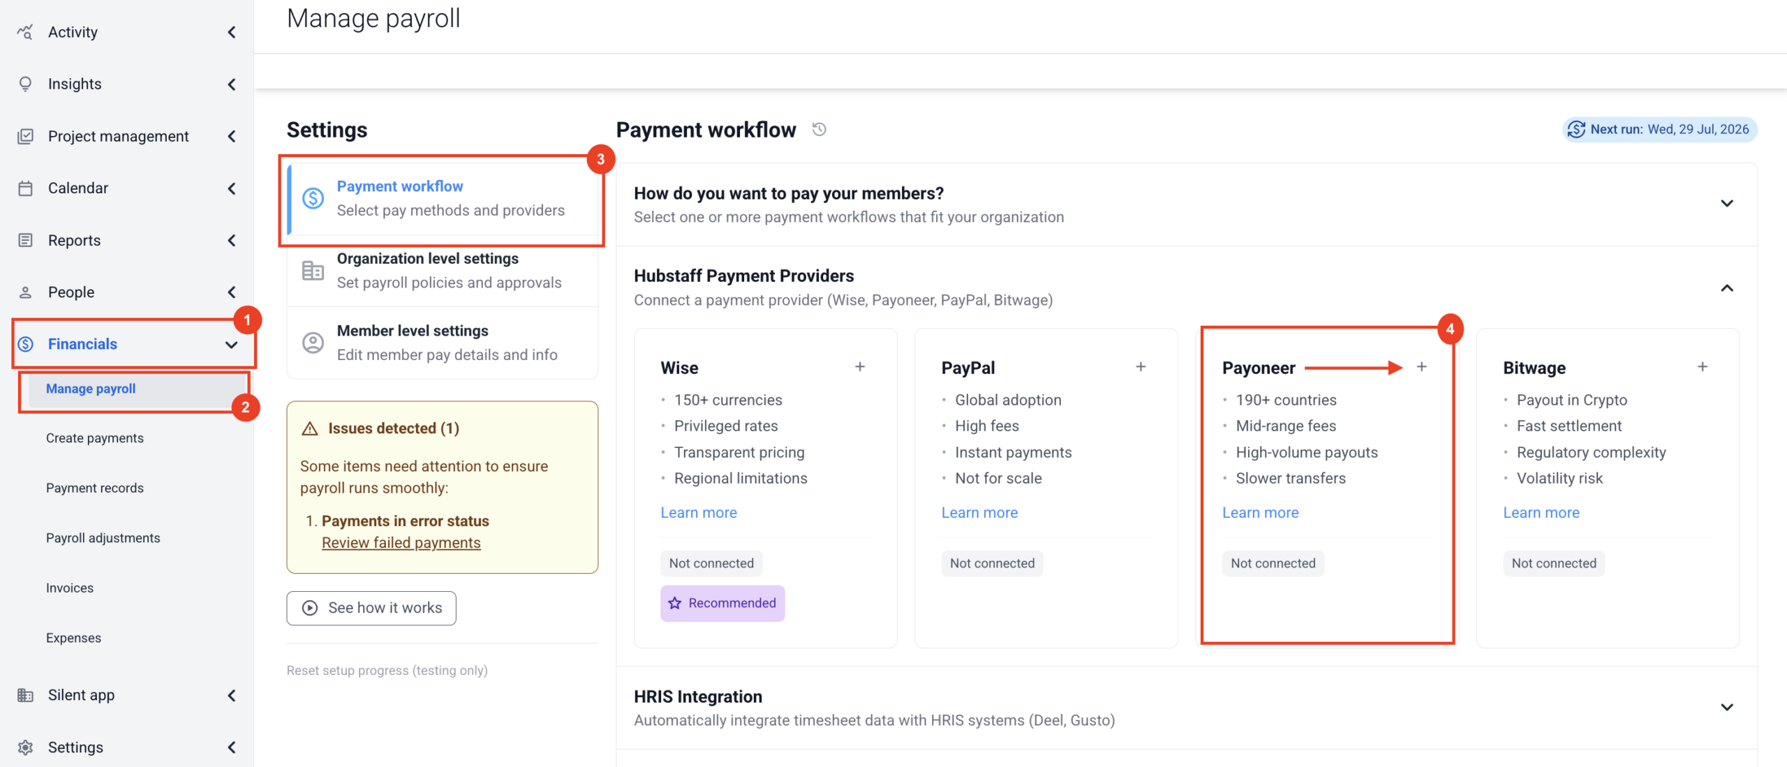Expand the People menu chevron
The height and width of the screenshot is (767, 1787).
tap(232, 292)
